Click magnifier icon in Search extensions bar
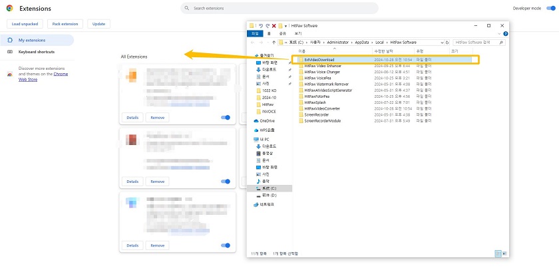This screenshot has height=280, width=559. click(187, 8)
